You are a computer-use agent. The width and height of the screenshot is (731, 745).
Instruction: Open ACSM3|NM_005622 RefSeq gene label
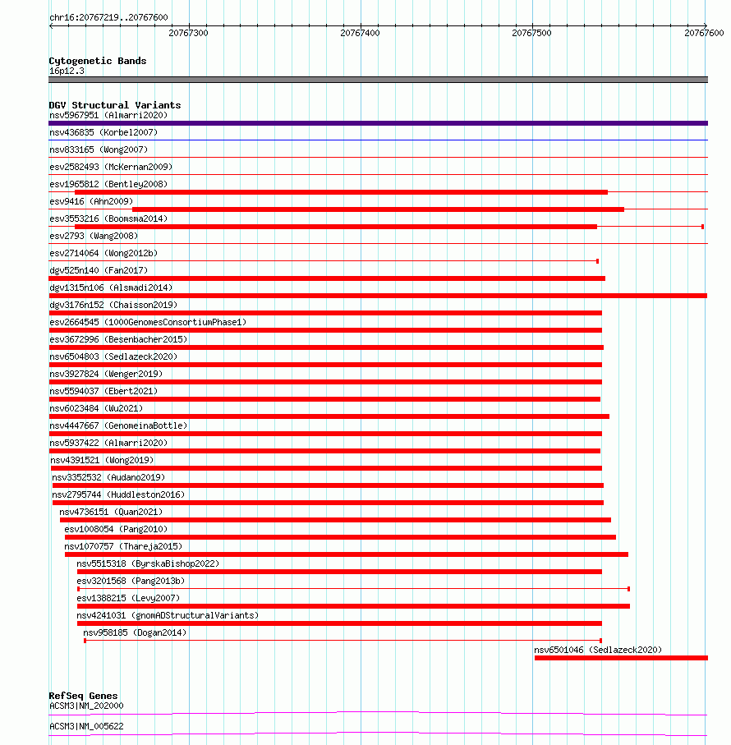tap(86, 726)
